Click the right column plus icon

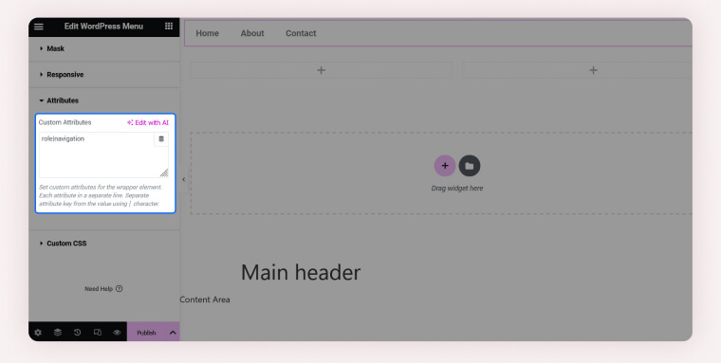point(594,70)
